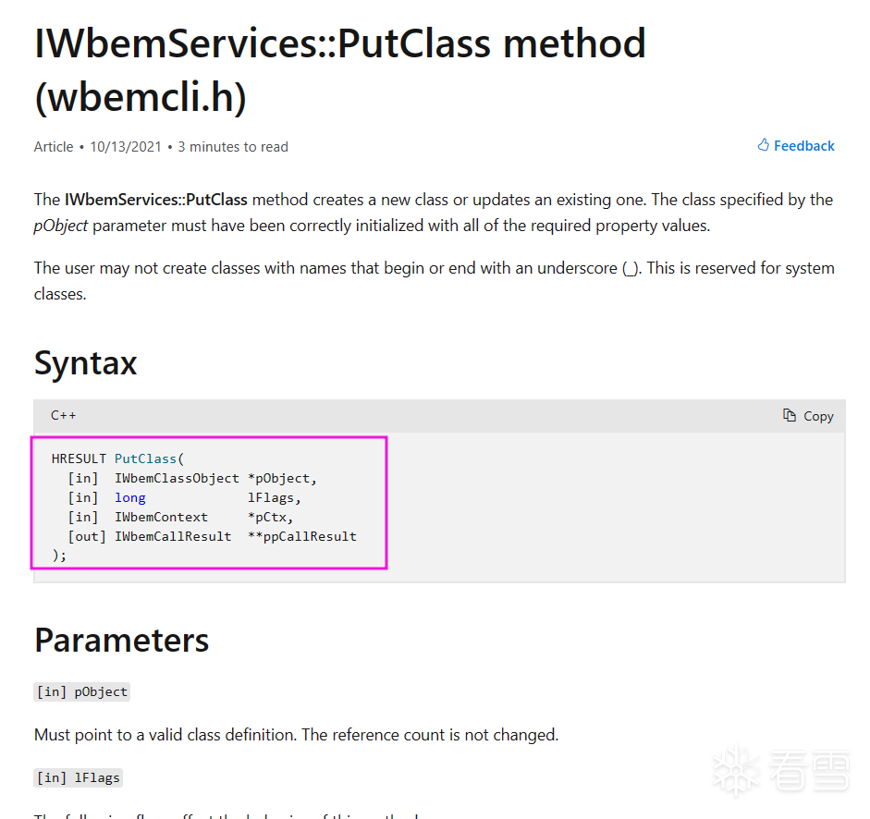Viewport: 870px width, 819px height.
Task: Click the Feedback thumbs-up icon
Action: pos(764,146)
